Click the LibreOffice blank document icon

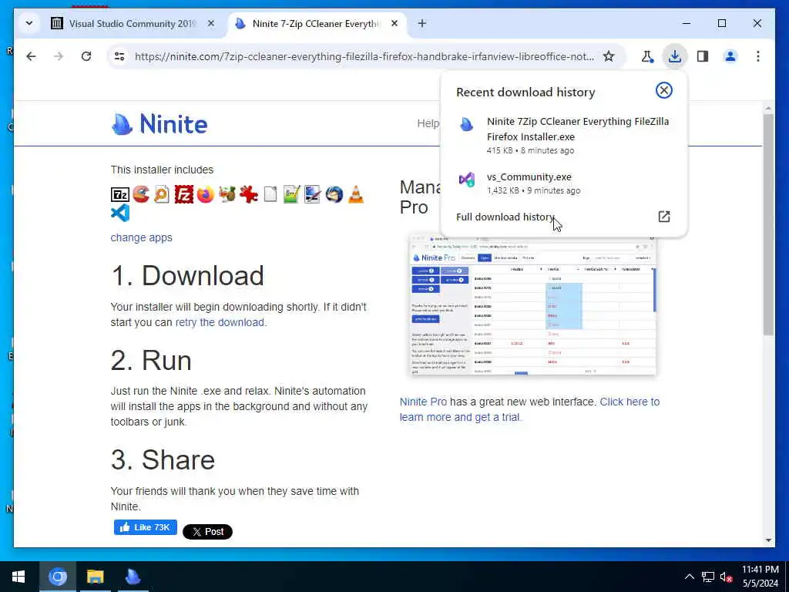pos(270,194)
